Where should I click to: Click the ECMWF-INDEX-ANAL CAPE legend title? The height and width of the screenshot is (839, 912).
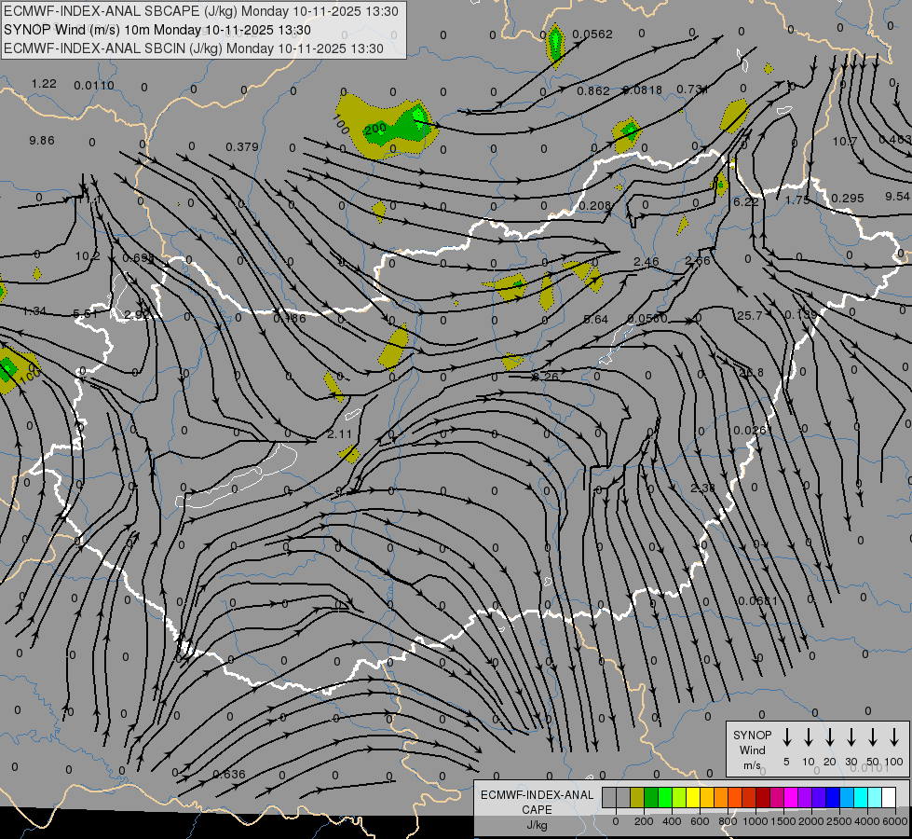click(537, 802)
